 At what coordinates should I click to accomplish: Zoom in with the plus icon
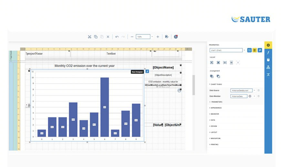[x=158, y=37]
